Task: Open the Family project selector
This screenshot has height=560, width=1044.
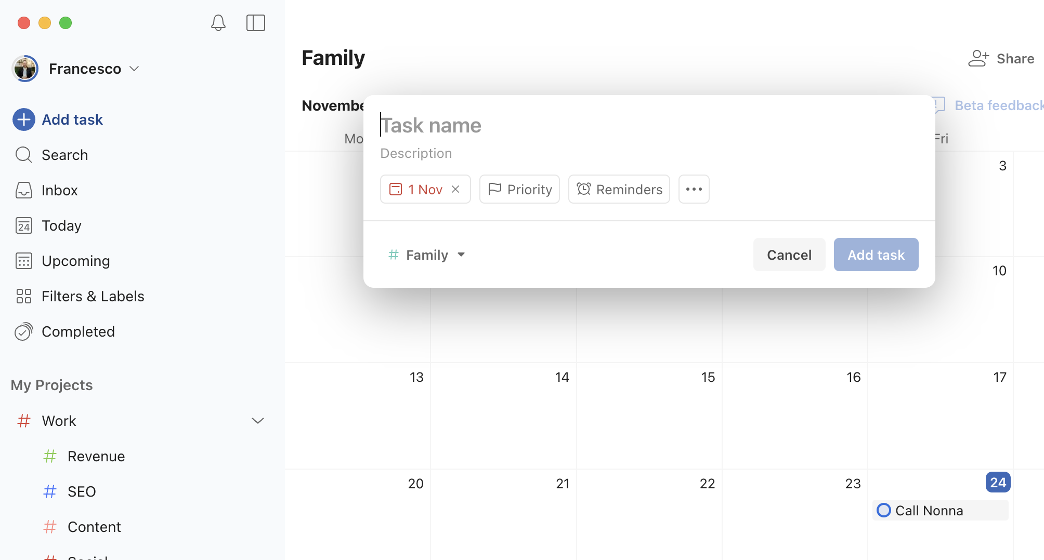Action: click(x=426, y=255)
